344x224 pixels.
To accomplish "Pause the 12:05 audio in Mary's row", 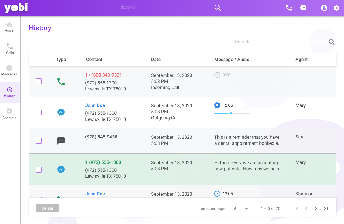I will pos(217,105).
